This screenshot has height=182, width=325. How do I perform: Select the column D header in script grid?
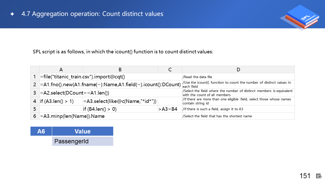click(238, 70)
